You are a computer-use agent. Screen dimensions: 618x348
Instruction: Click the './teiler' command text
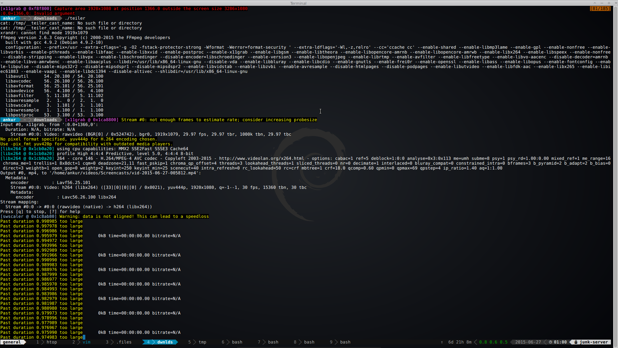click(75, 18)
